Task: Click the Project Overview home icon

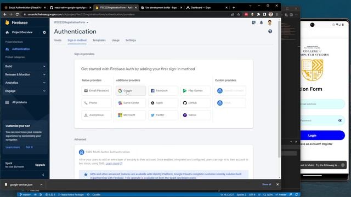Action: 7,32
